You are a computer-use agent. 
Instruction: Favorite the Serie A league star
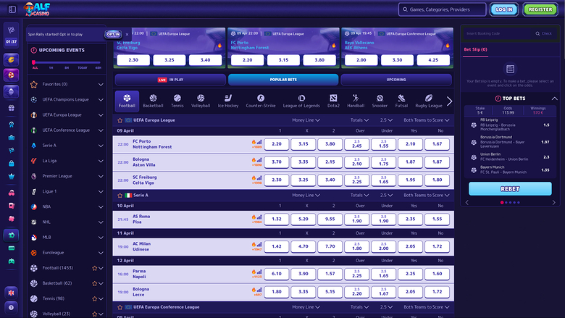point(120,195)
